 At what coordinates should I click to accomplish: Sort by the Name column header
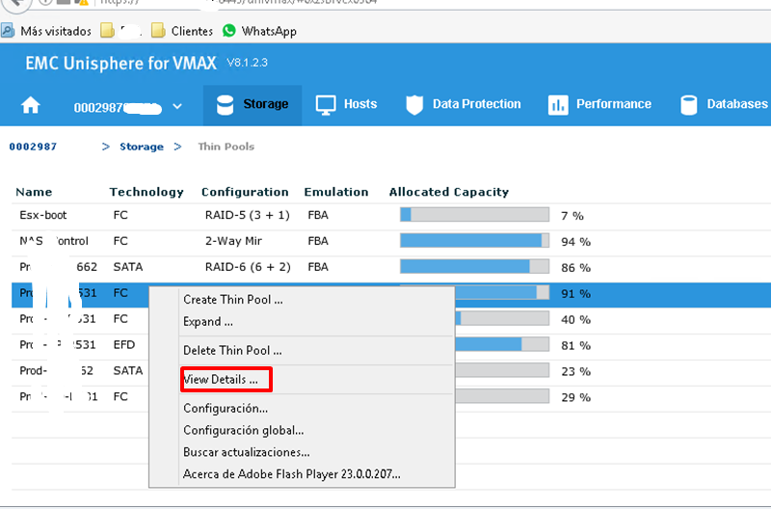point(34,192)
